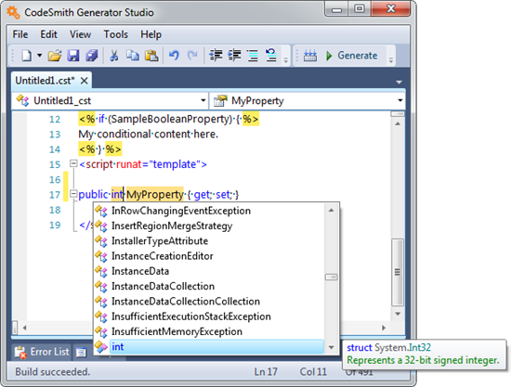The height and width of the screenshot is (387, 511).
Task: Click the Copy toolbar icon
Action: (x=133, y=56)
